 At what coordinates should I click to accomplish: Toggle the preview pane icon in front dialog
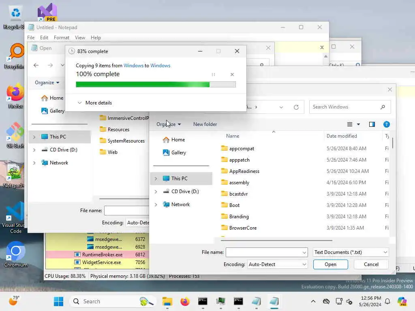point(372,124)
